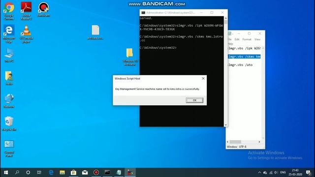
Task: Click Notepad horizontal scrollbar right arrow
Action: pos(259,142)
